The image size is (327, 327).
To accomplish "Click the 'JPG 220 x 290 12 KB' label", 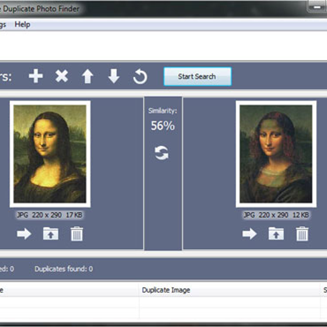I will [x=276, y=215].
